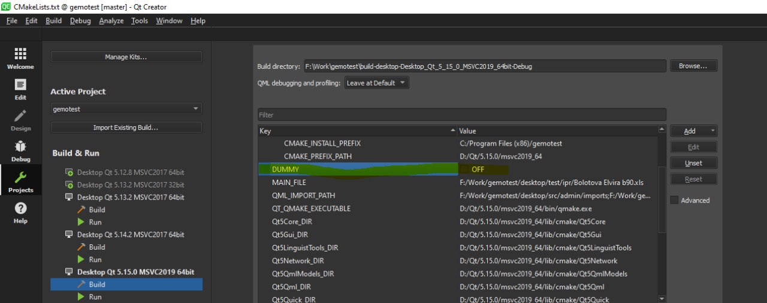767x303 pixels.
Task: Select the QT_QMAKE_EXECUTABLE key
Action: 311,208
